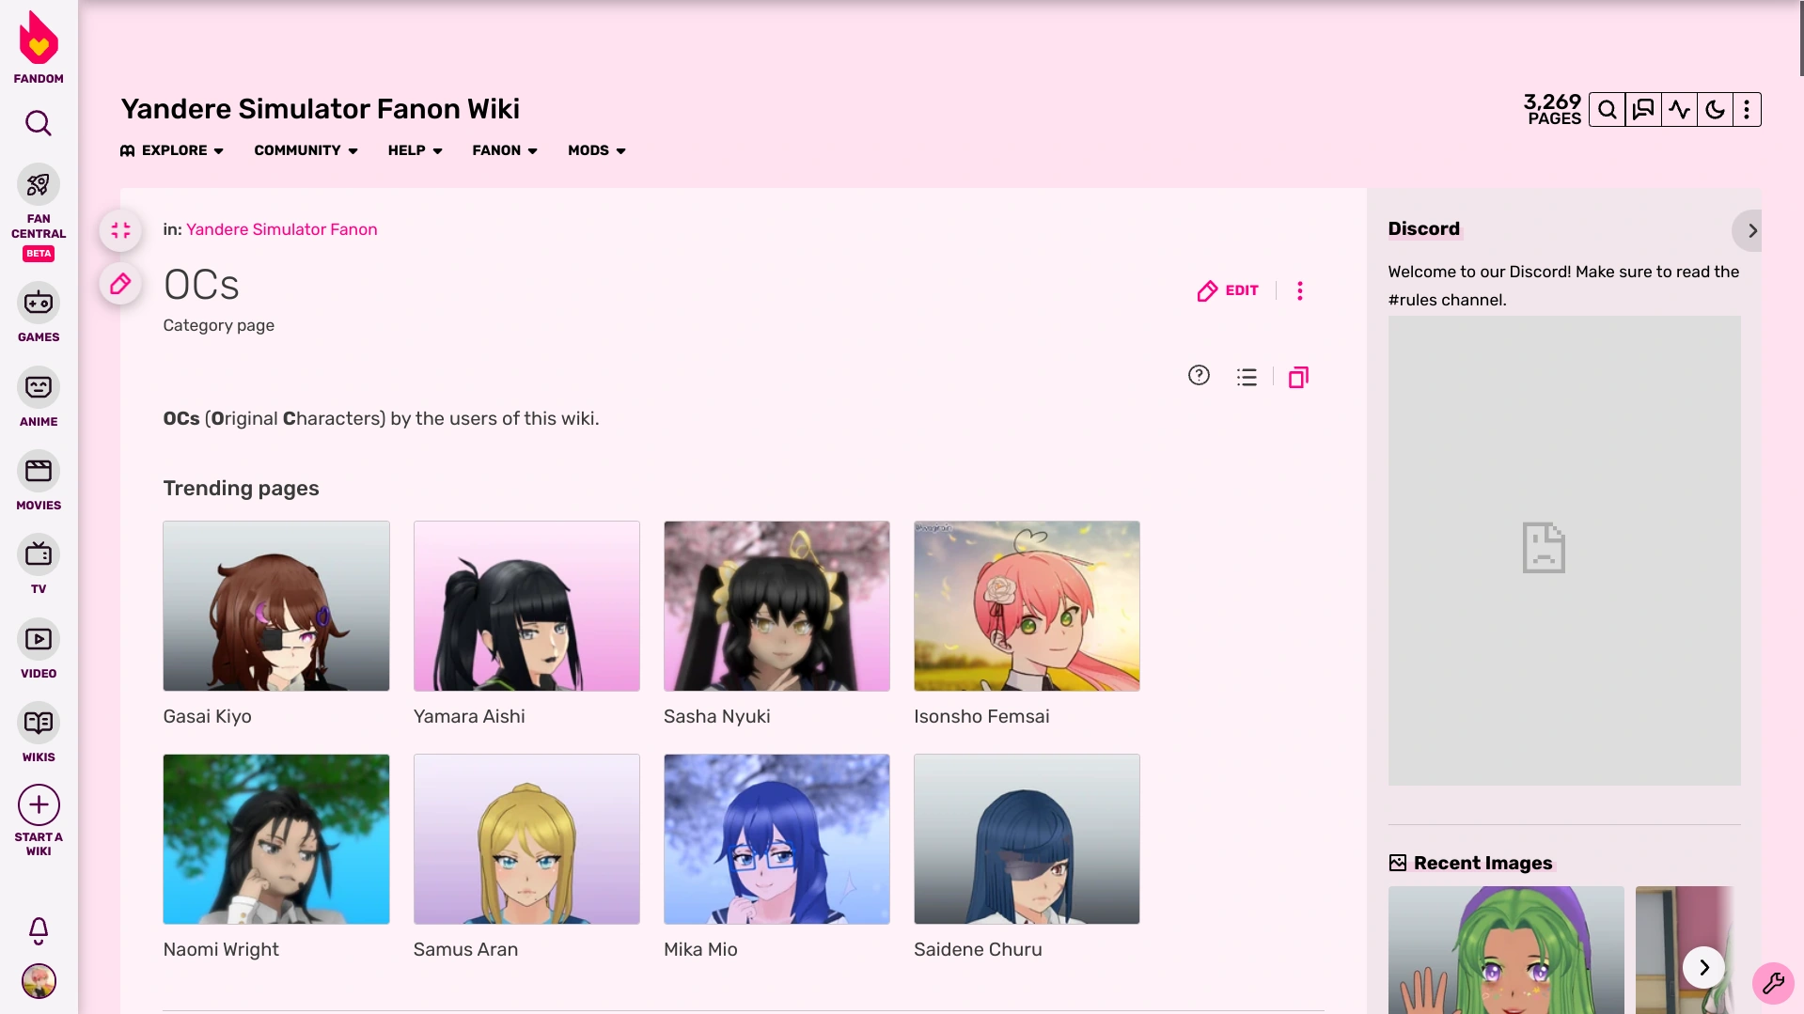Open the Discussions icon in the top bar
The image size is (1804, 1014).
coord(1641,109)
